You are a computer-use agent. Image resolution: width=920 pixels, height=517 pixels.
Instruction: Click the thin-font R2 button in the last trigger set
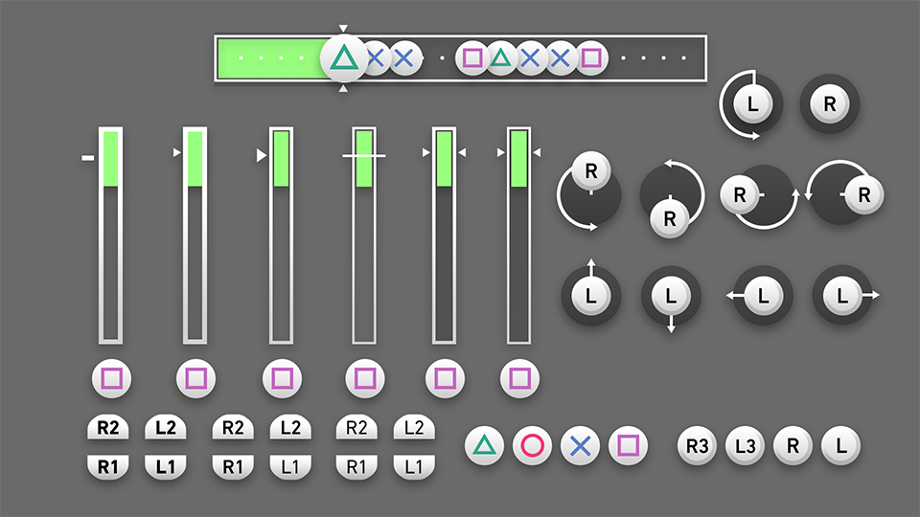356,427
